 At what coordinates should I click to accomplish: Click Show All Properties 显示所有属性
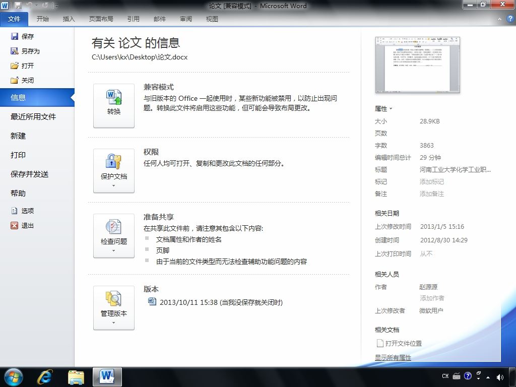[393, 357]
